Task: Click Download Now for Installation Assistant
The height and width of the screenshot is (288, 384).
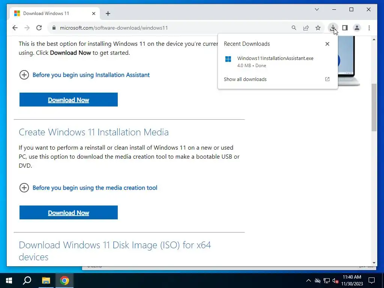Action: 69,100
